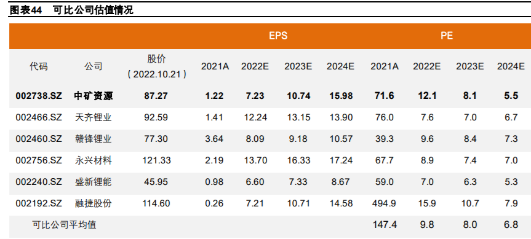The height and width of the screenshot is (239, 531).
Task: Click the 可比公司平均值 row label
Action: click(65, 224)
